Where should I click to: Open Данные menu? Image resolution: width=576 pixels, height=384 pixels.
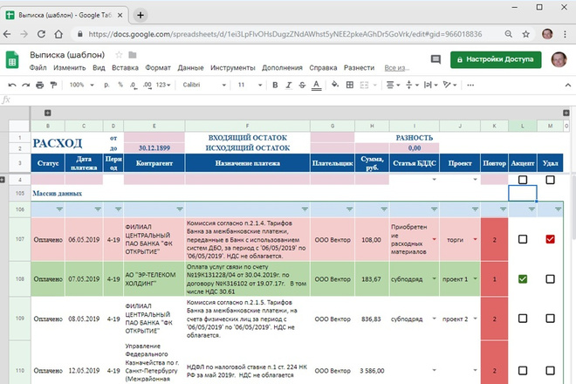(190, 68)
